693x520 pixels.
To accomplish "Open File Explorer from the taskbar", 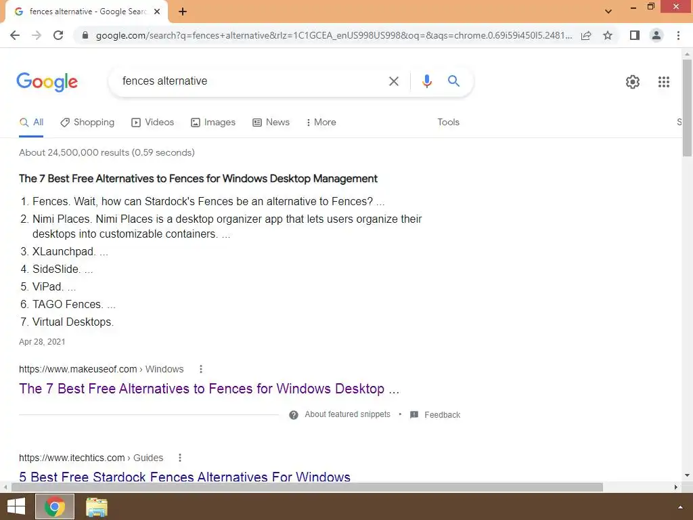I will tap(96, 506).
